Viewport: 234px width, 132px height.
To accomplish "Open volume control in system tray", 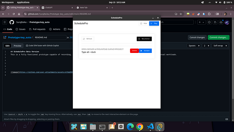I will (220, 2).
